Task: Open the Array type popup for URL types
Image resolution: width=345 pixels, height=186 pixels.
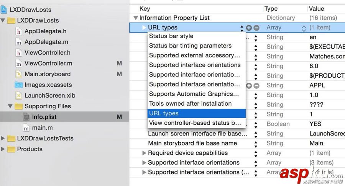Action: 304,28
